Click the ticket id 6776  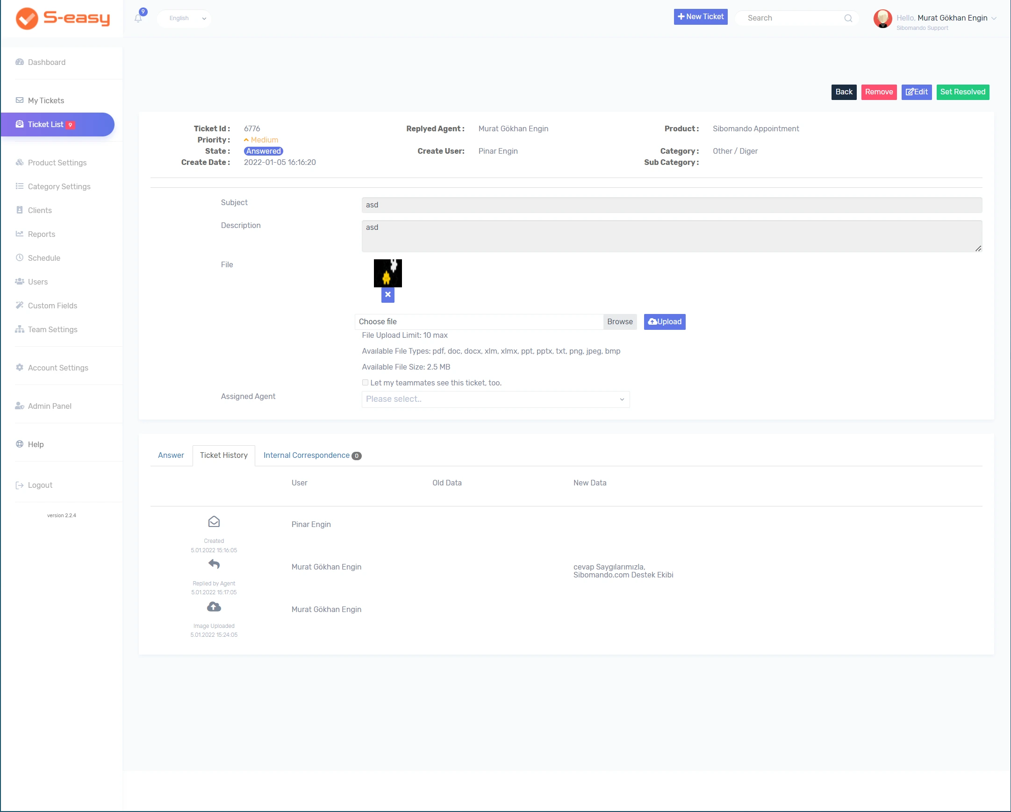pyautogui.click(x=252, y=128)
